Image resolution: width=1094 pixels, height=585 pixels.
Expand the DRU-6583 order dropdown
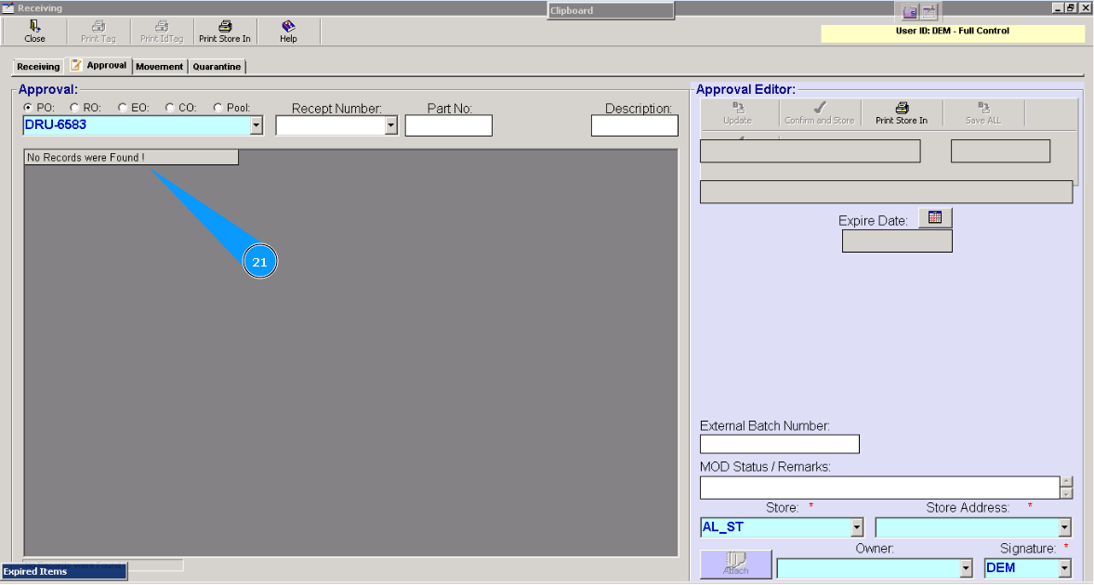point(256,125)
